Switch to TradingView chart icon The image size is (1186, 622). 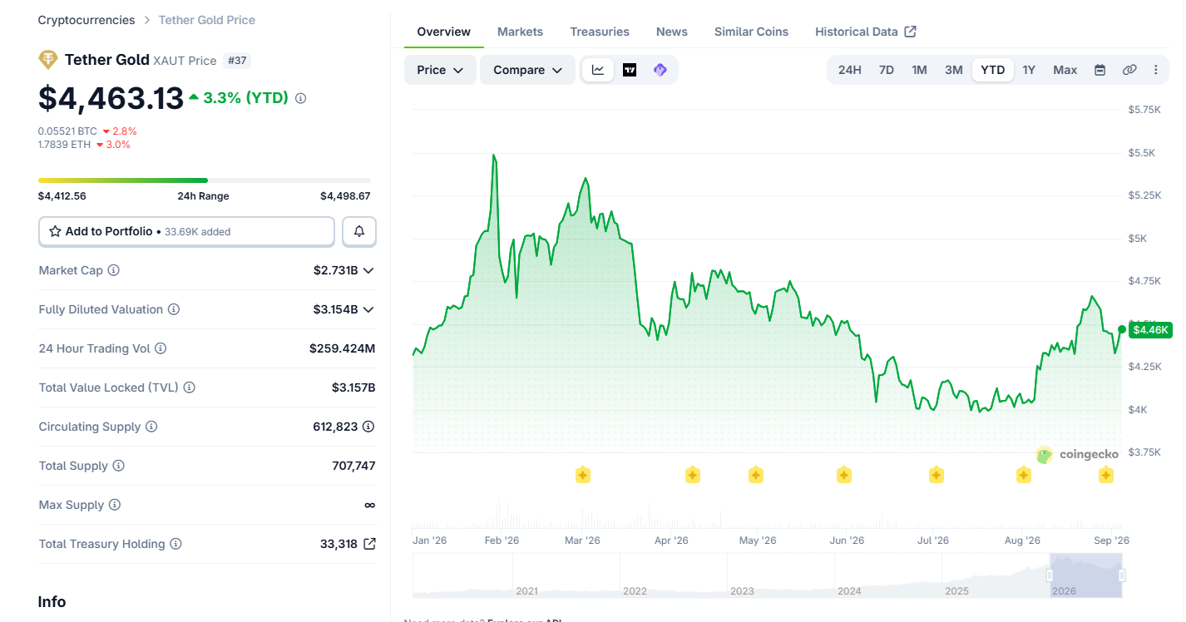click(630, 70)
